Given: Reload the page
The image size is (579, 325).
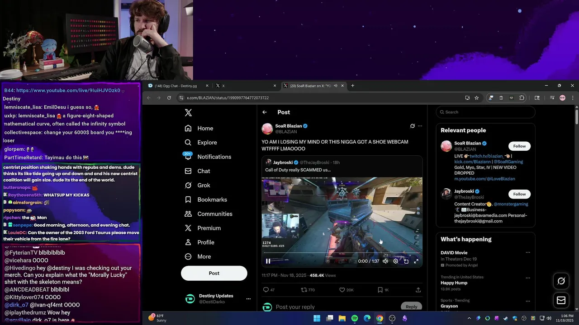Looking at the screenshot, I should coord(169,97).
